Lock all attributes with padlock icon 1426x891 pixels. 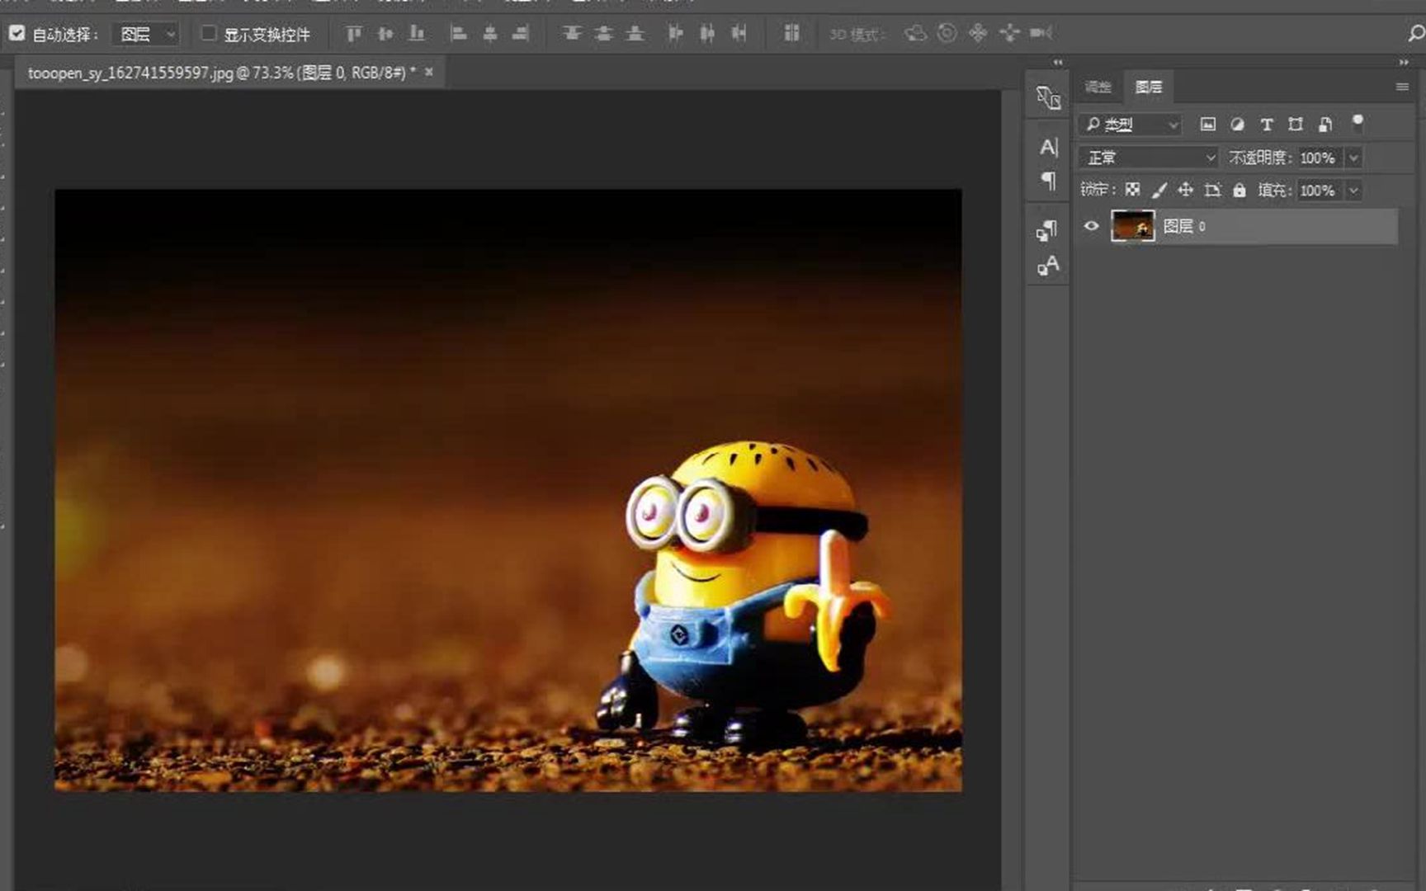[1239, 191]
